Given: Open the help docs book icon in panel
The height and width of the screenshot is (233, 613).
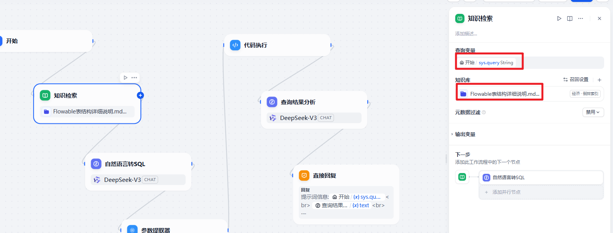Looking at the screenshot, I should [570, 18].
